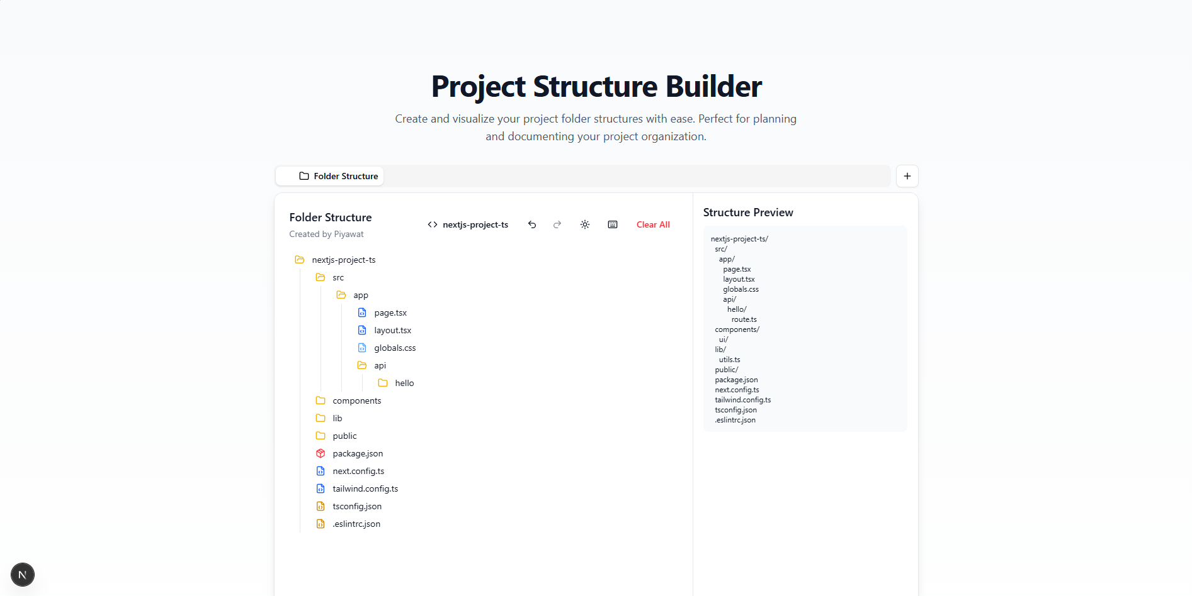Collapse the src folder

tap(338, 277)
